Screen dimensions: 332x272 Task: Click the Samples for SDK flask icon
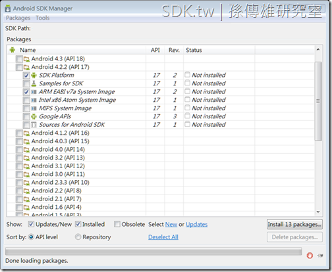point(34,83)
